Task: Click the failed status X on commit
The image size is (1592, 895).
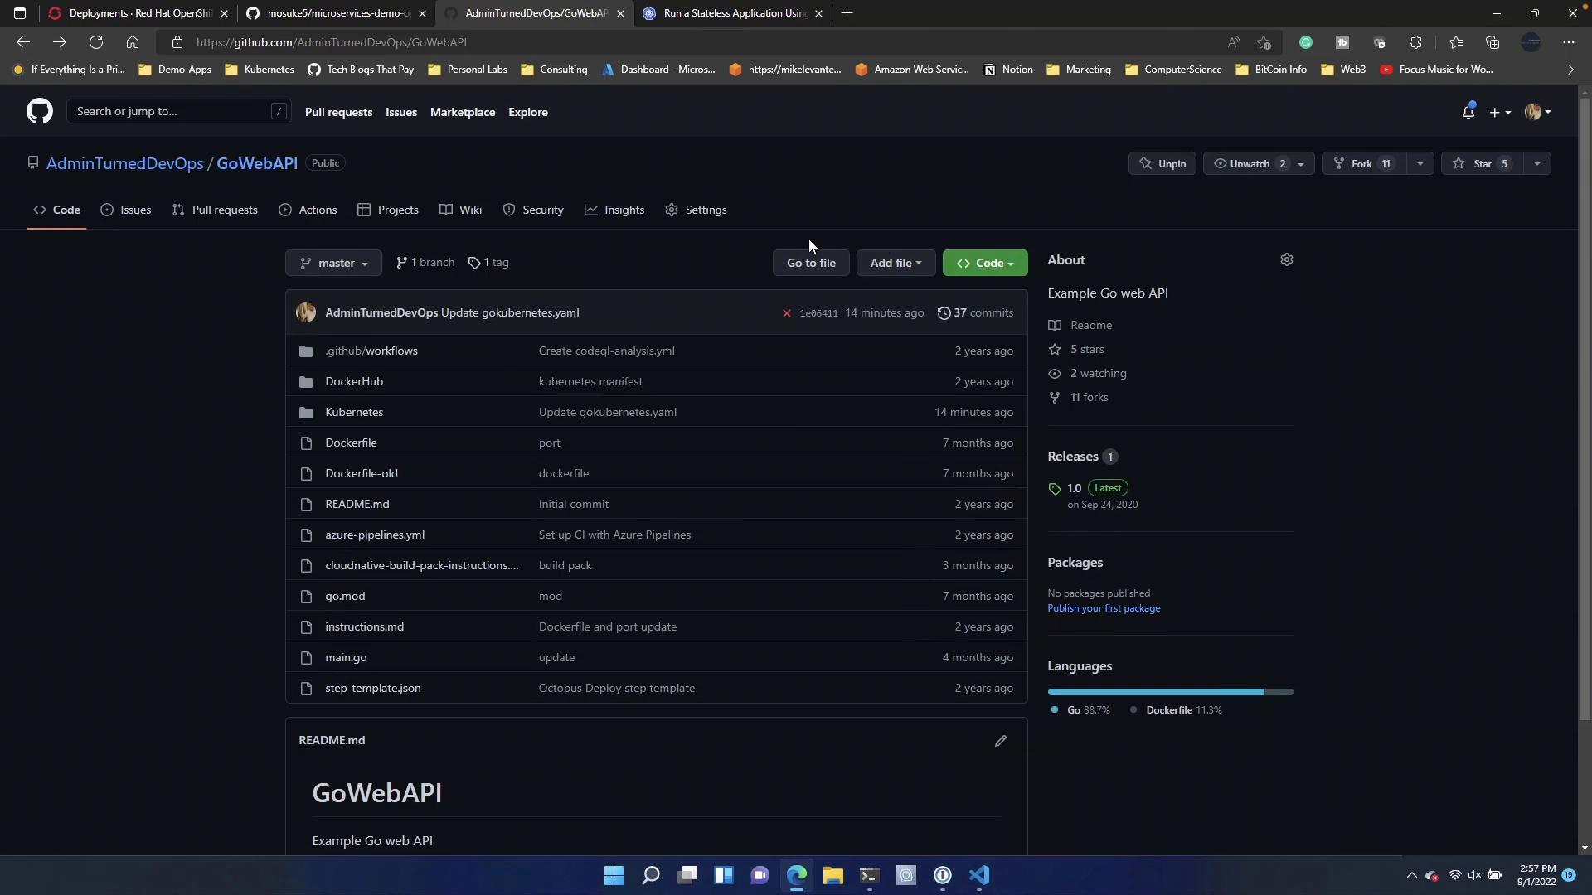Action: pos(786,312)
